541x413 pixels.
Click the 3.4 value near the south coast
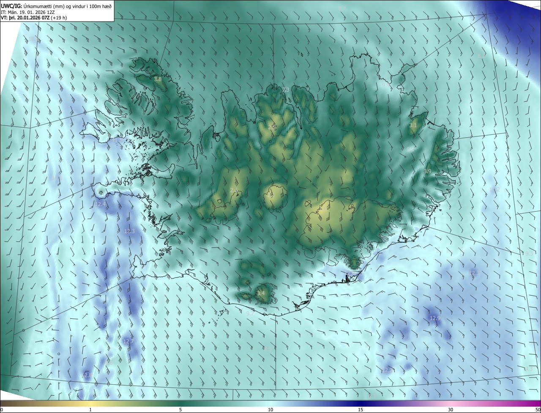coord(261,293)
